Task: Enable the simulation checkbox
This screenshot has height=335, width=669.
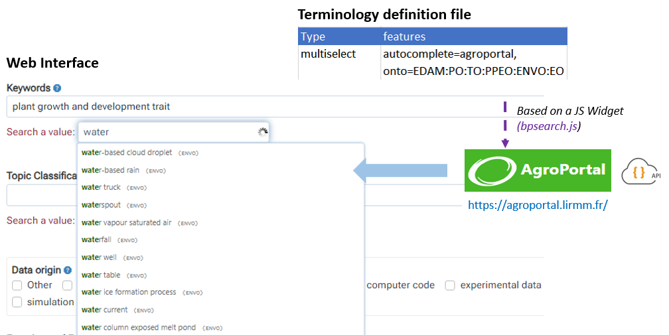Action: 17,302
